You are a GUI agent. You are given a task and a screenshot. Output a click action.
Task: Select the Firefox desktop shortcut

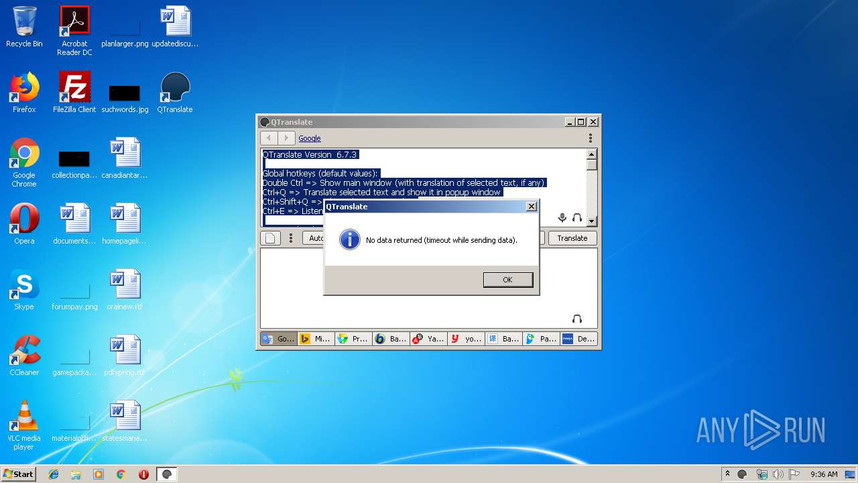pos(24,93)
